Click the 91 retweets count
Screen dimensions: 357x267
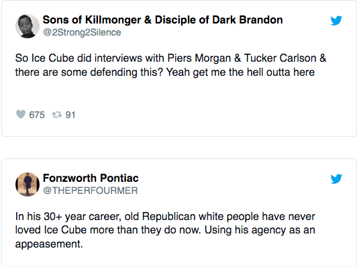(70, 115)
